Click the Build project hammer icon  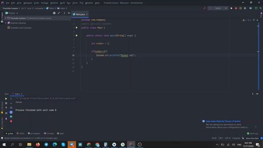pos(204,8)
